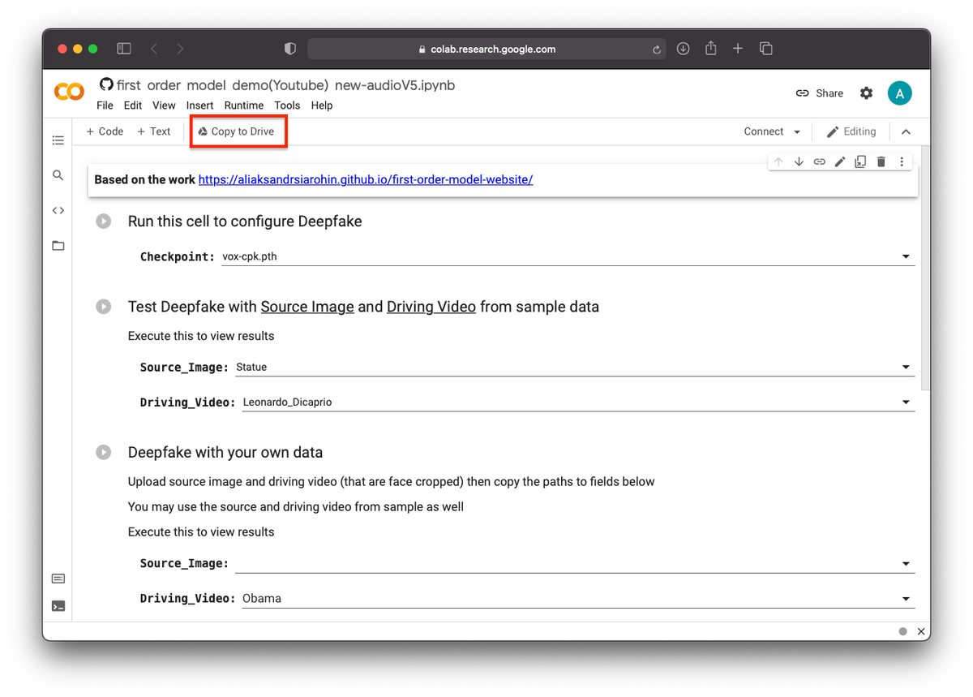Click Copy to Drive button
Viewport: 973px width, 697px height.
pyautogui.click(x=237, y=131)
